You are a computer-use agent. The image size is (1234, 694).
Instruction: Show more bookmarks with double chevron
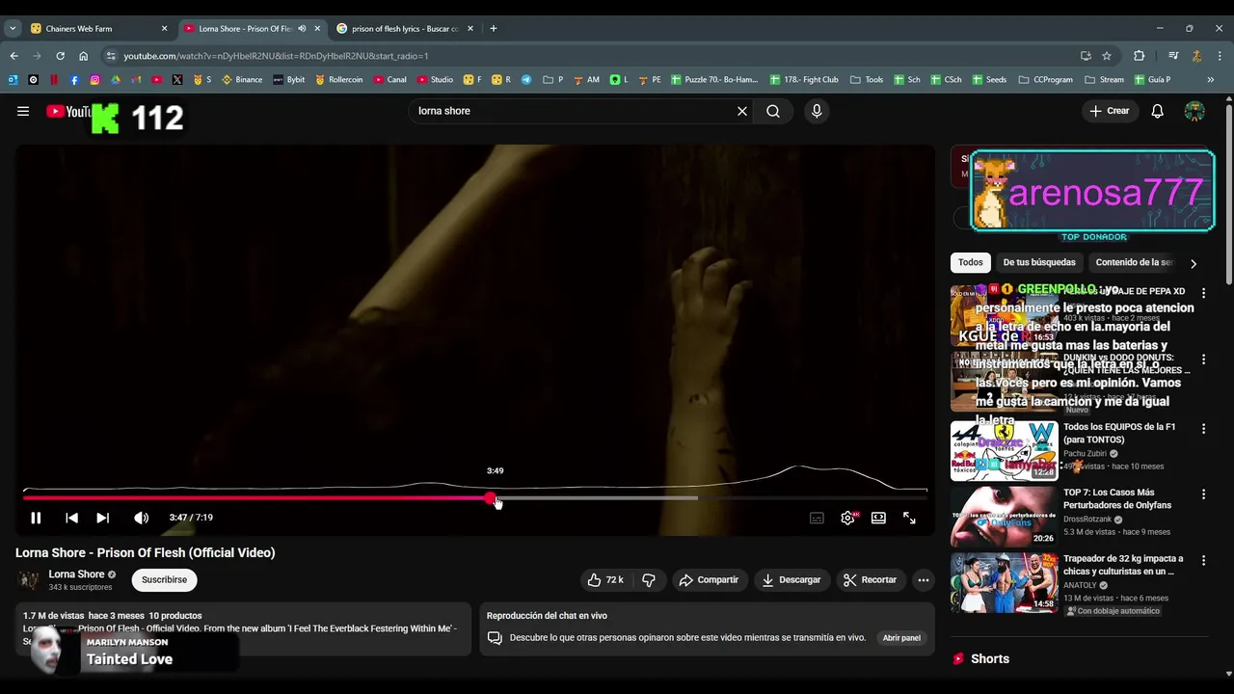point(1211,80)
